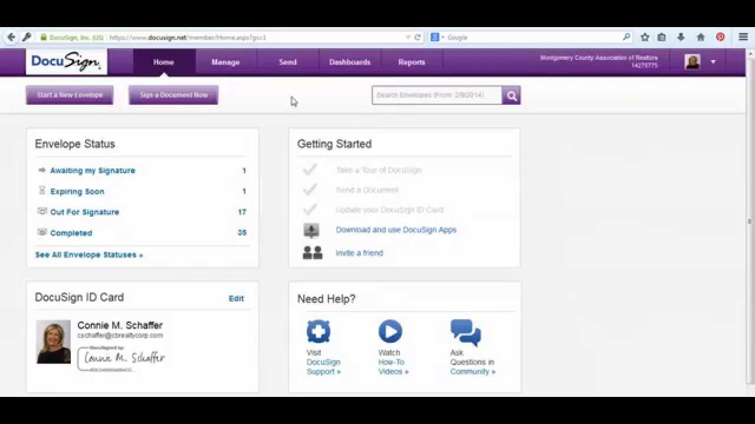Click Take a Tour of DocuSign text

click(379, 170)
